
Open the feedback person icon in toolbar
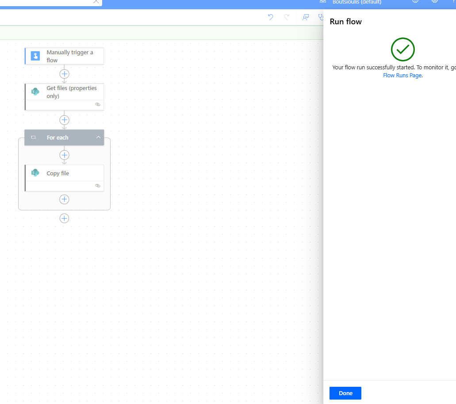tap(305, 17)
